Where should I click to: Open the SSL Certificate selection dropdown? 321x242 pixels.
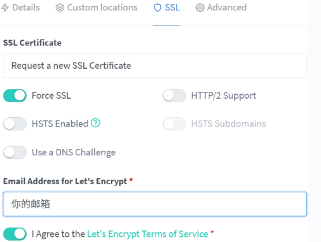(154, 66)
